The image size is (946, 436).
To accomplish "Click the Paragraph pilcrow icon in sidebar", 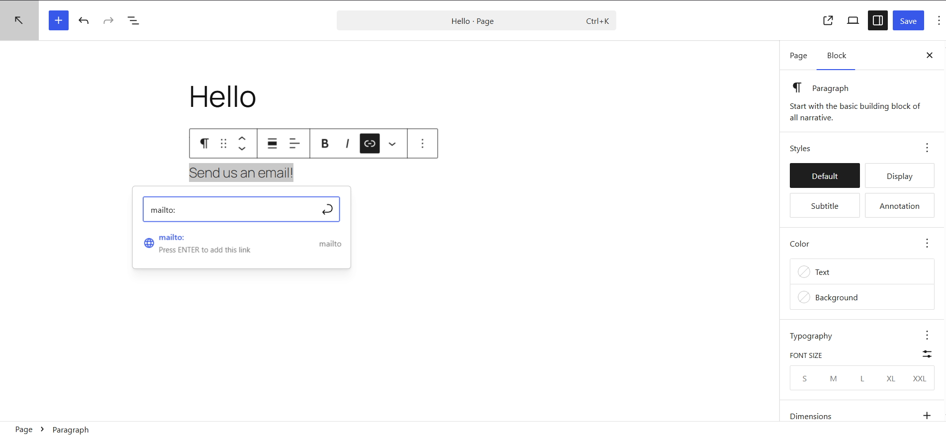I will [x=797, y=88].
